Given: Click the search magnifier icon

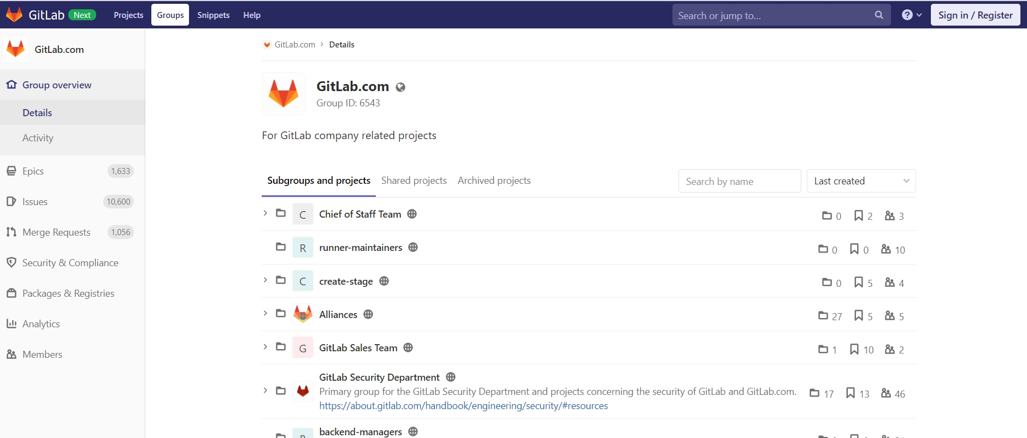Looking at the screenshot, I should point(878,15).
